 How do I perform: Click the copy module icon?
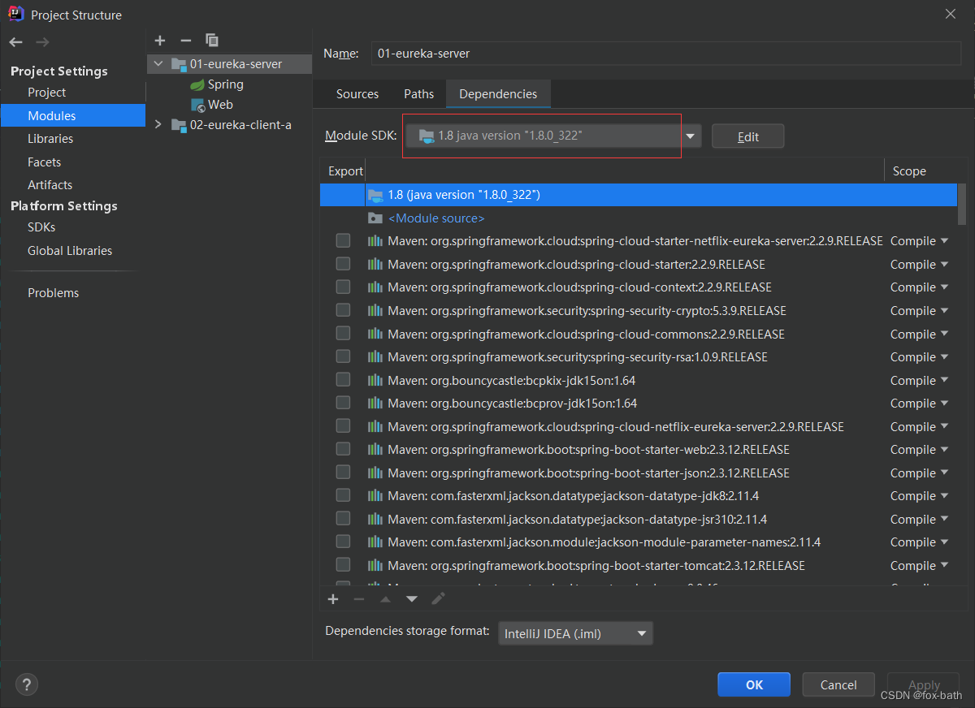click(211, 40)
